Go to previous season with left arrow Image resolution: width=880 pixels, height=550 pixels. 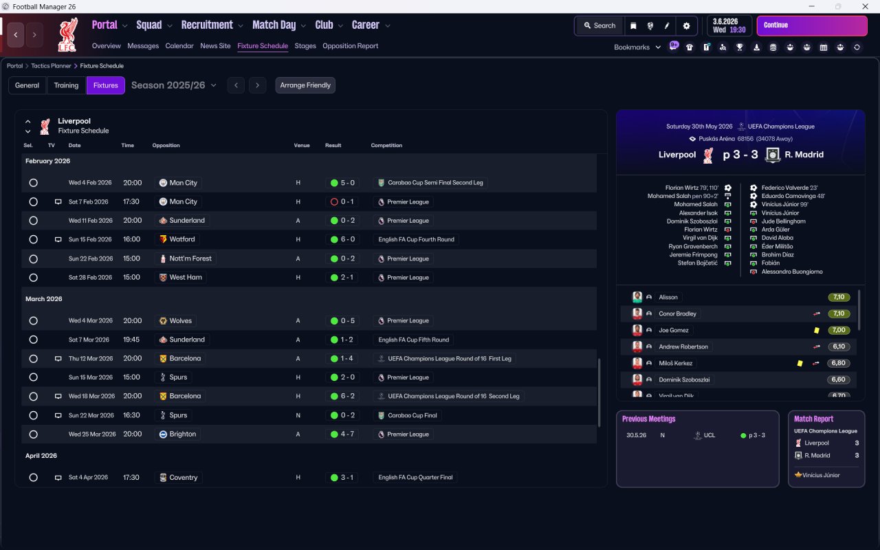click(x=236, y=85)
